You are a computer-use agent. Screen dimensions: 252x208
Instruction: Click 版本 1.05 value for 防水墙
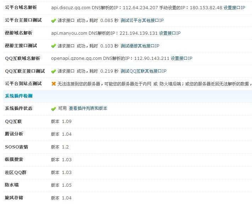(61, 185)
